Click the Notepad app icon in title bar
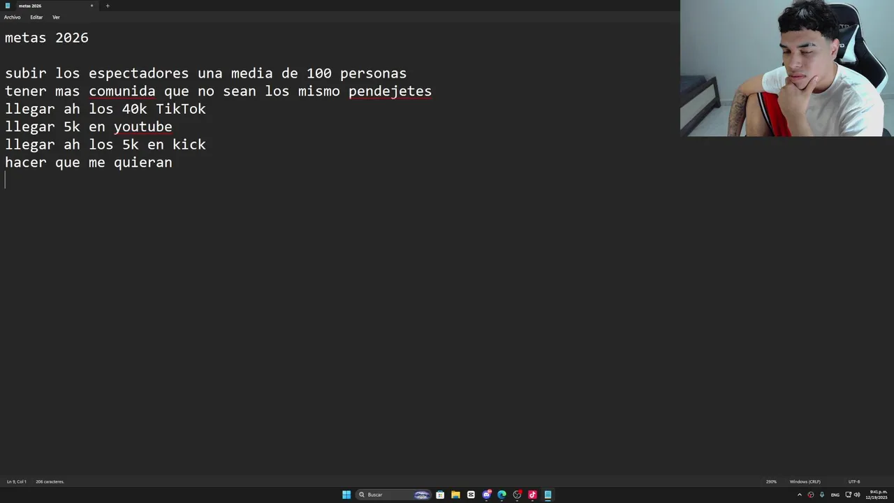The image size is (894, 503). pyautogui.click(x=8, y=6)
